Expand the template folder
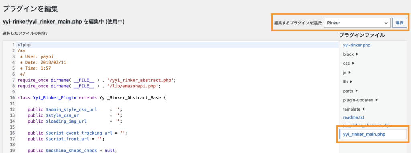This screenshot has width=411, height=153. point(354,109)
